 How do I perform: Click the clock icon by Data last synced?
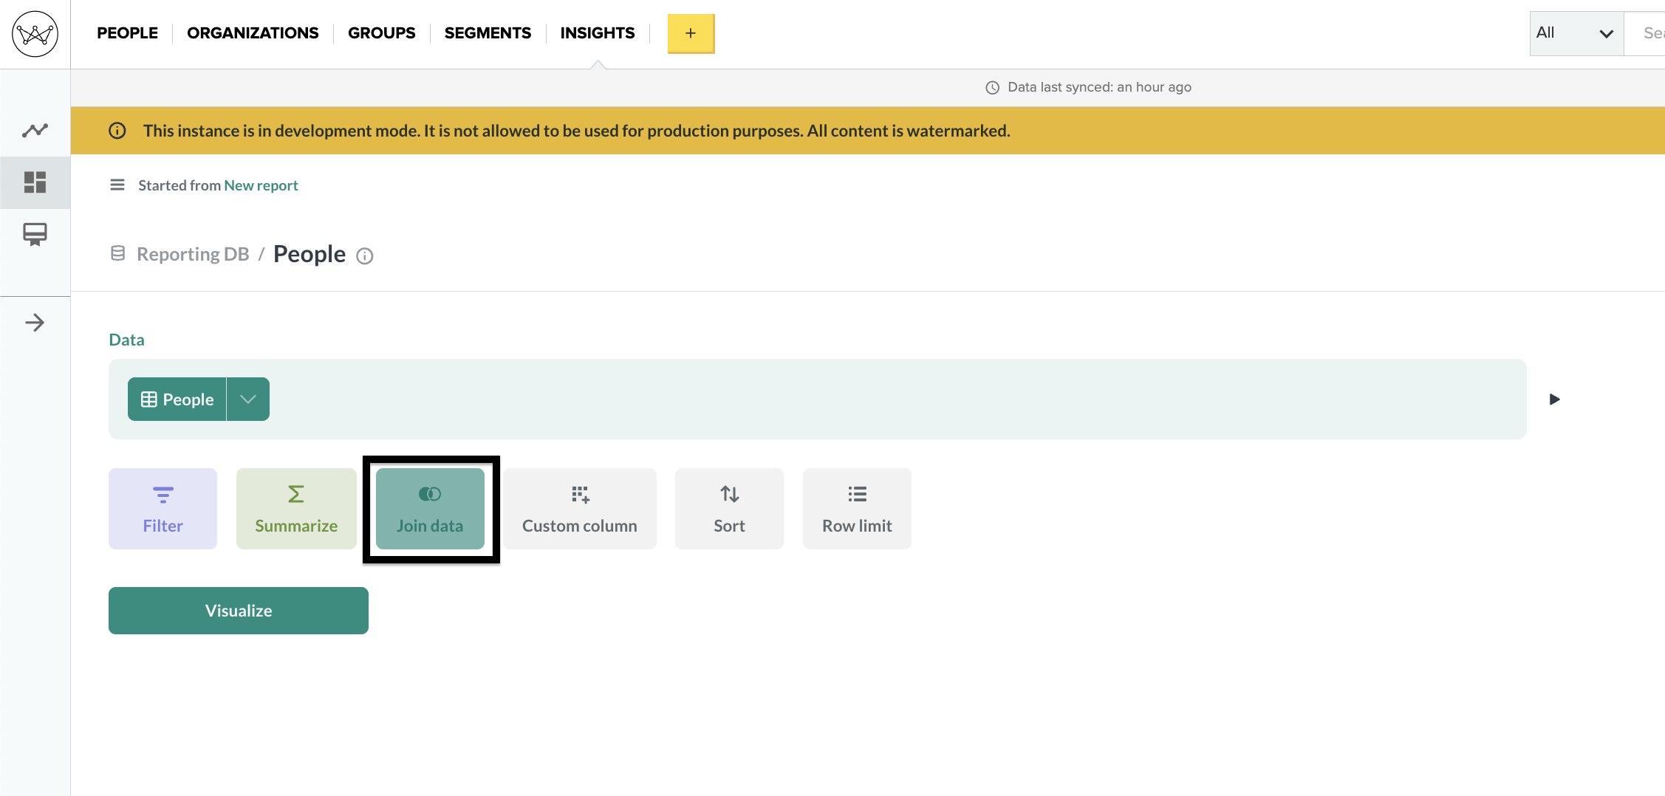tap(993, 88)
